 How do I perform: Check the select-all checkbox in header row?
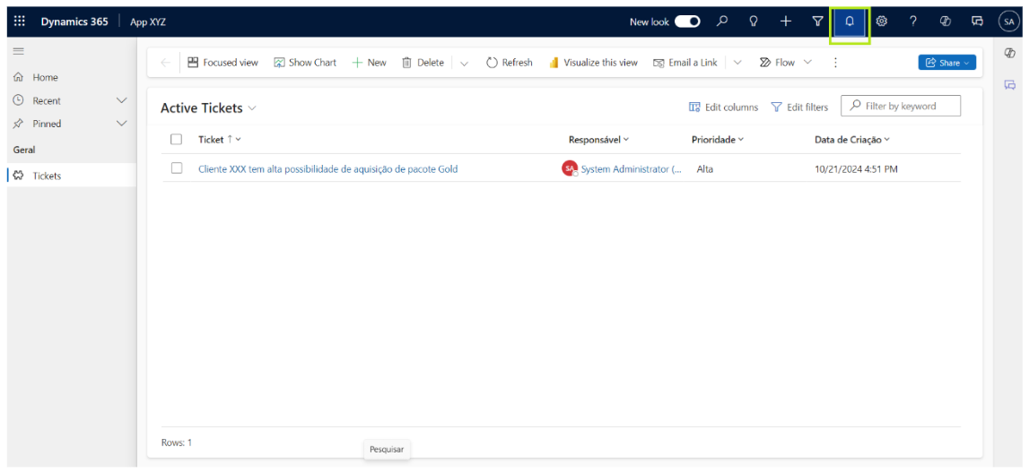(x=177, y=139)
